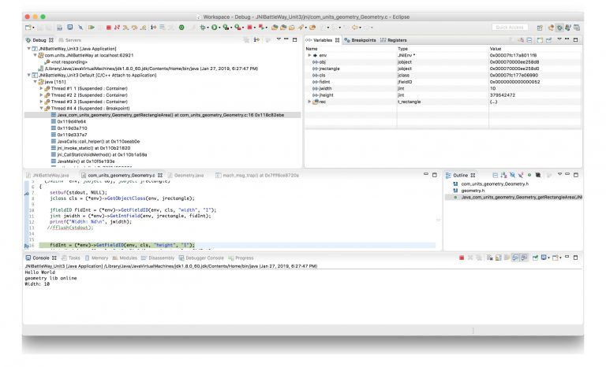Viewport: 606px width, 367px height.
Task: Click the red Terminate icon in Console toolbar
Action: pyautogui.click(x=462, y=258)
